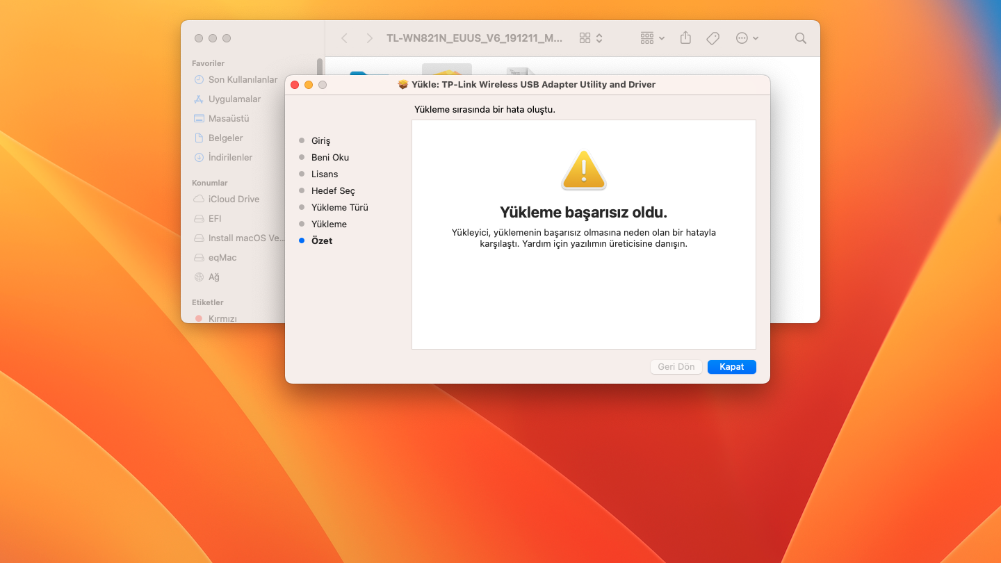Select Belgeler in the sidebar
Screen dimensions: 1001x563
(225, 138)
